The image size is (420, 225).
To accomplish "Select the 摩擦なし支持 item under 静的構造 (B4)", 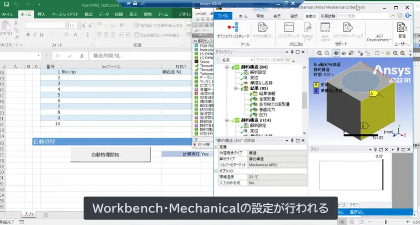I will point(261,83).
